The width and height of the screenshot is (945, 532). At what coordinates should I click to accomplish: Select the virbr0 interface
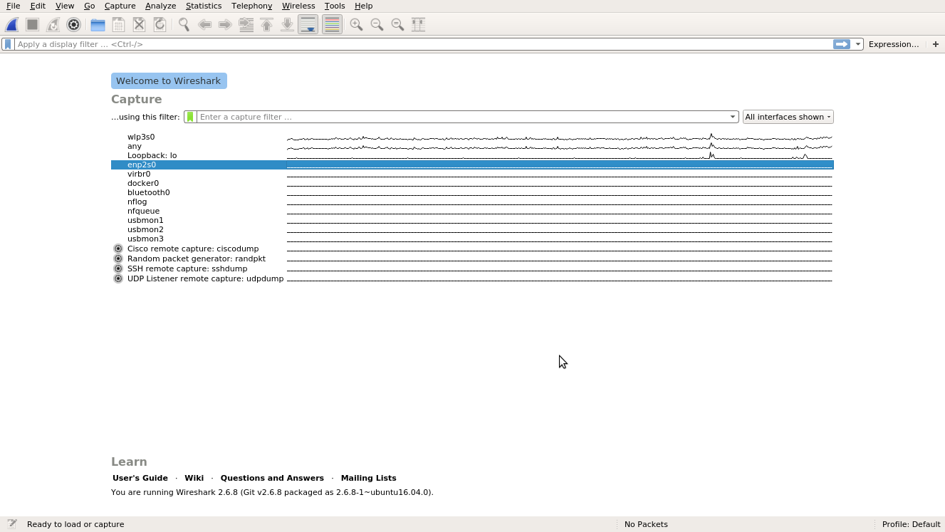tap(472, 174)
